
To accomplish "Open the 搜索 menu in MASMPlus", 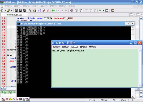I will pos(26,6).
